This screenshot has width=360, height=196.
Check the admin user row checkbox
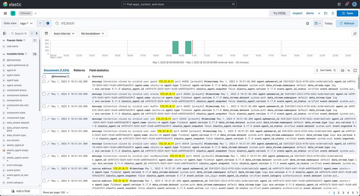point(44,144)
